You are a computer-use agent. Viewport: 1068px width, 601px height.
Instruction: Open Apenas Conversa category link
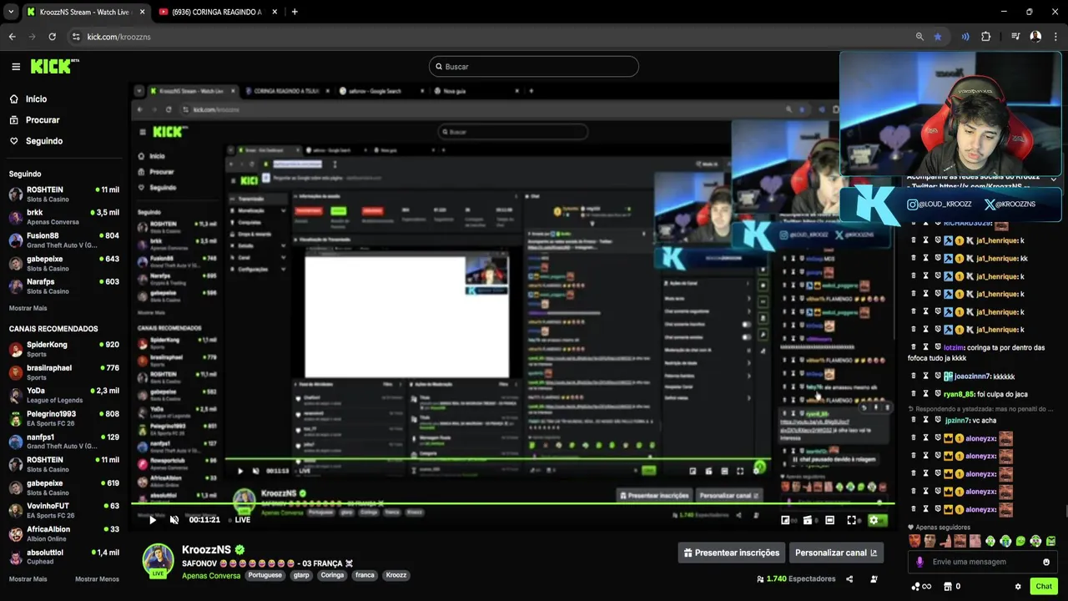point(211,575)
